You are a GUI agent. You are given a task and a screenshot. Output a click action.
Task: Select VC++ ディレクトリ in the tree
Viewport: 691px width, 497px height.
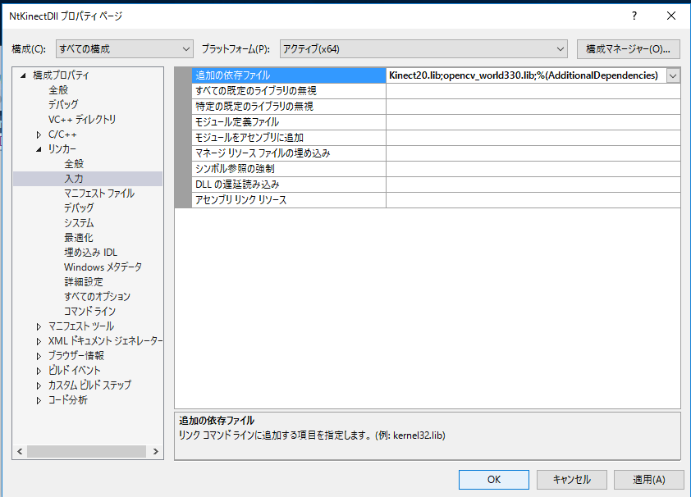click(82, 120)
